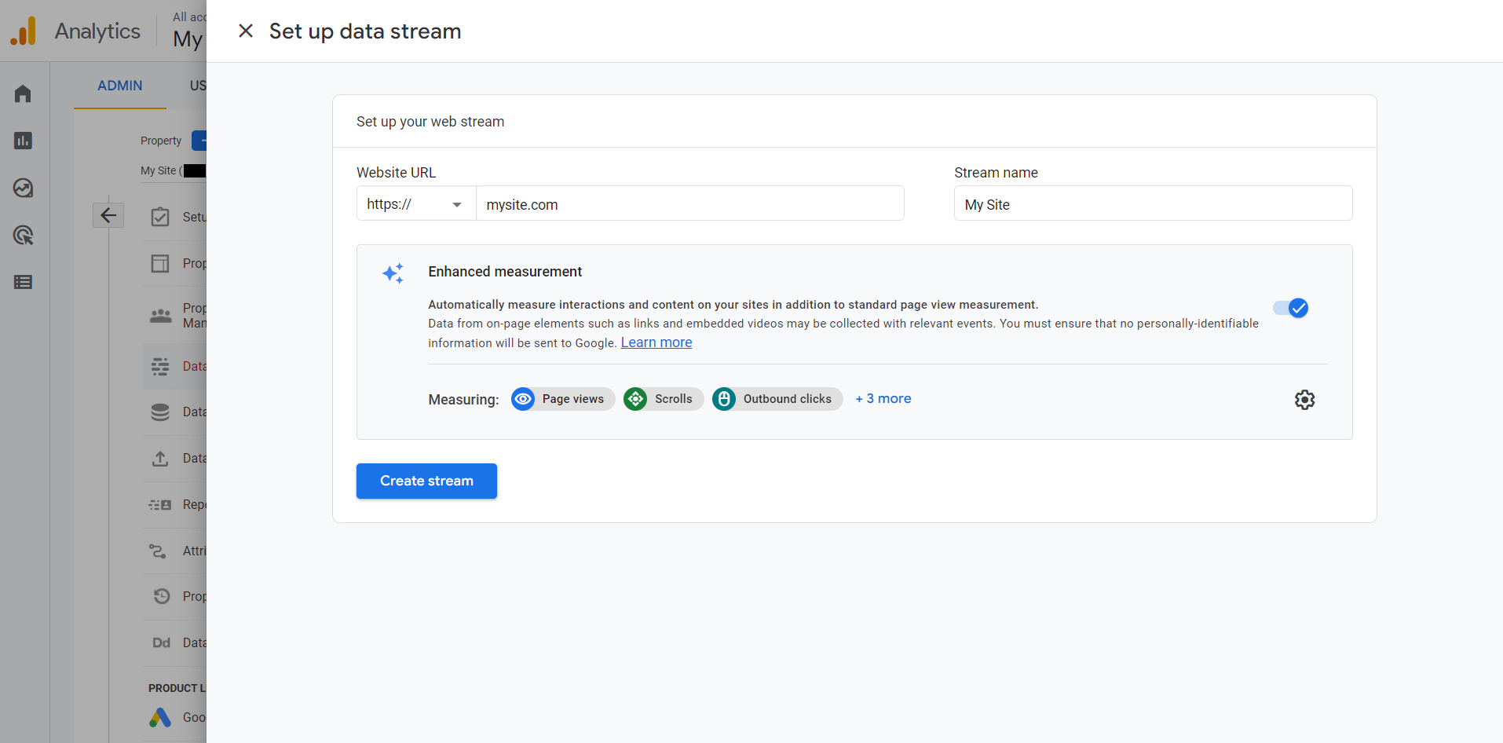Image resolution: width=1503 pixels, height=743 pixels.
Task: Click the enhanced measurement settings gear
Action: click(1304, 400)
